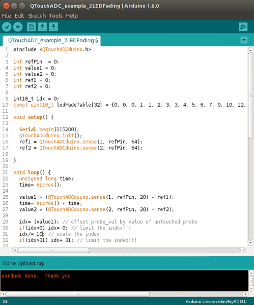The height and width of the screenshot is (305, 254).
Task: Open the Sketch menu
Action: (37, 16)
